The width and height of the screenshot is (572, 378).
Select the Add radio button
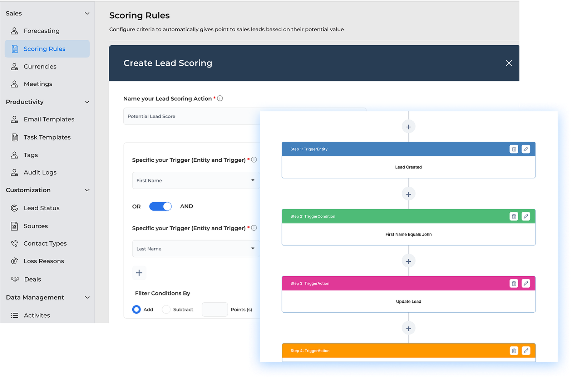(136, 309)
